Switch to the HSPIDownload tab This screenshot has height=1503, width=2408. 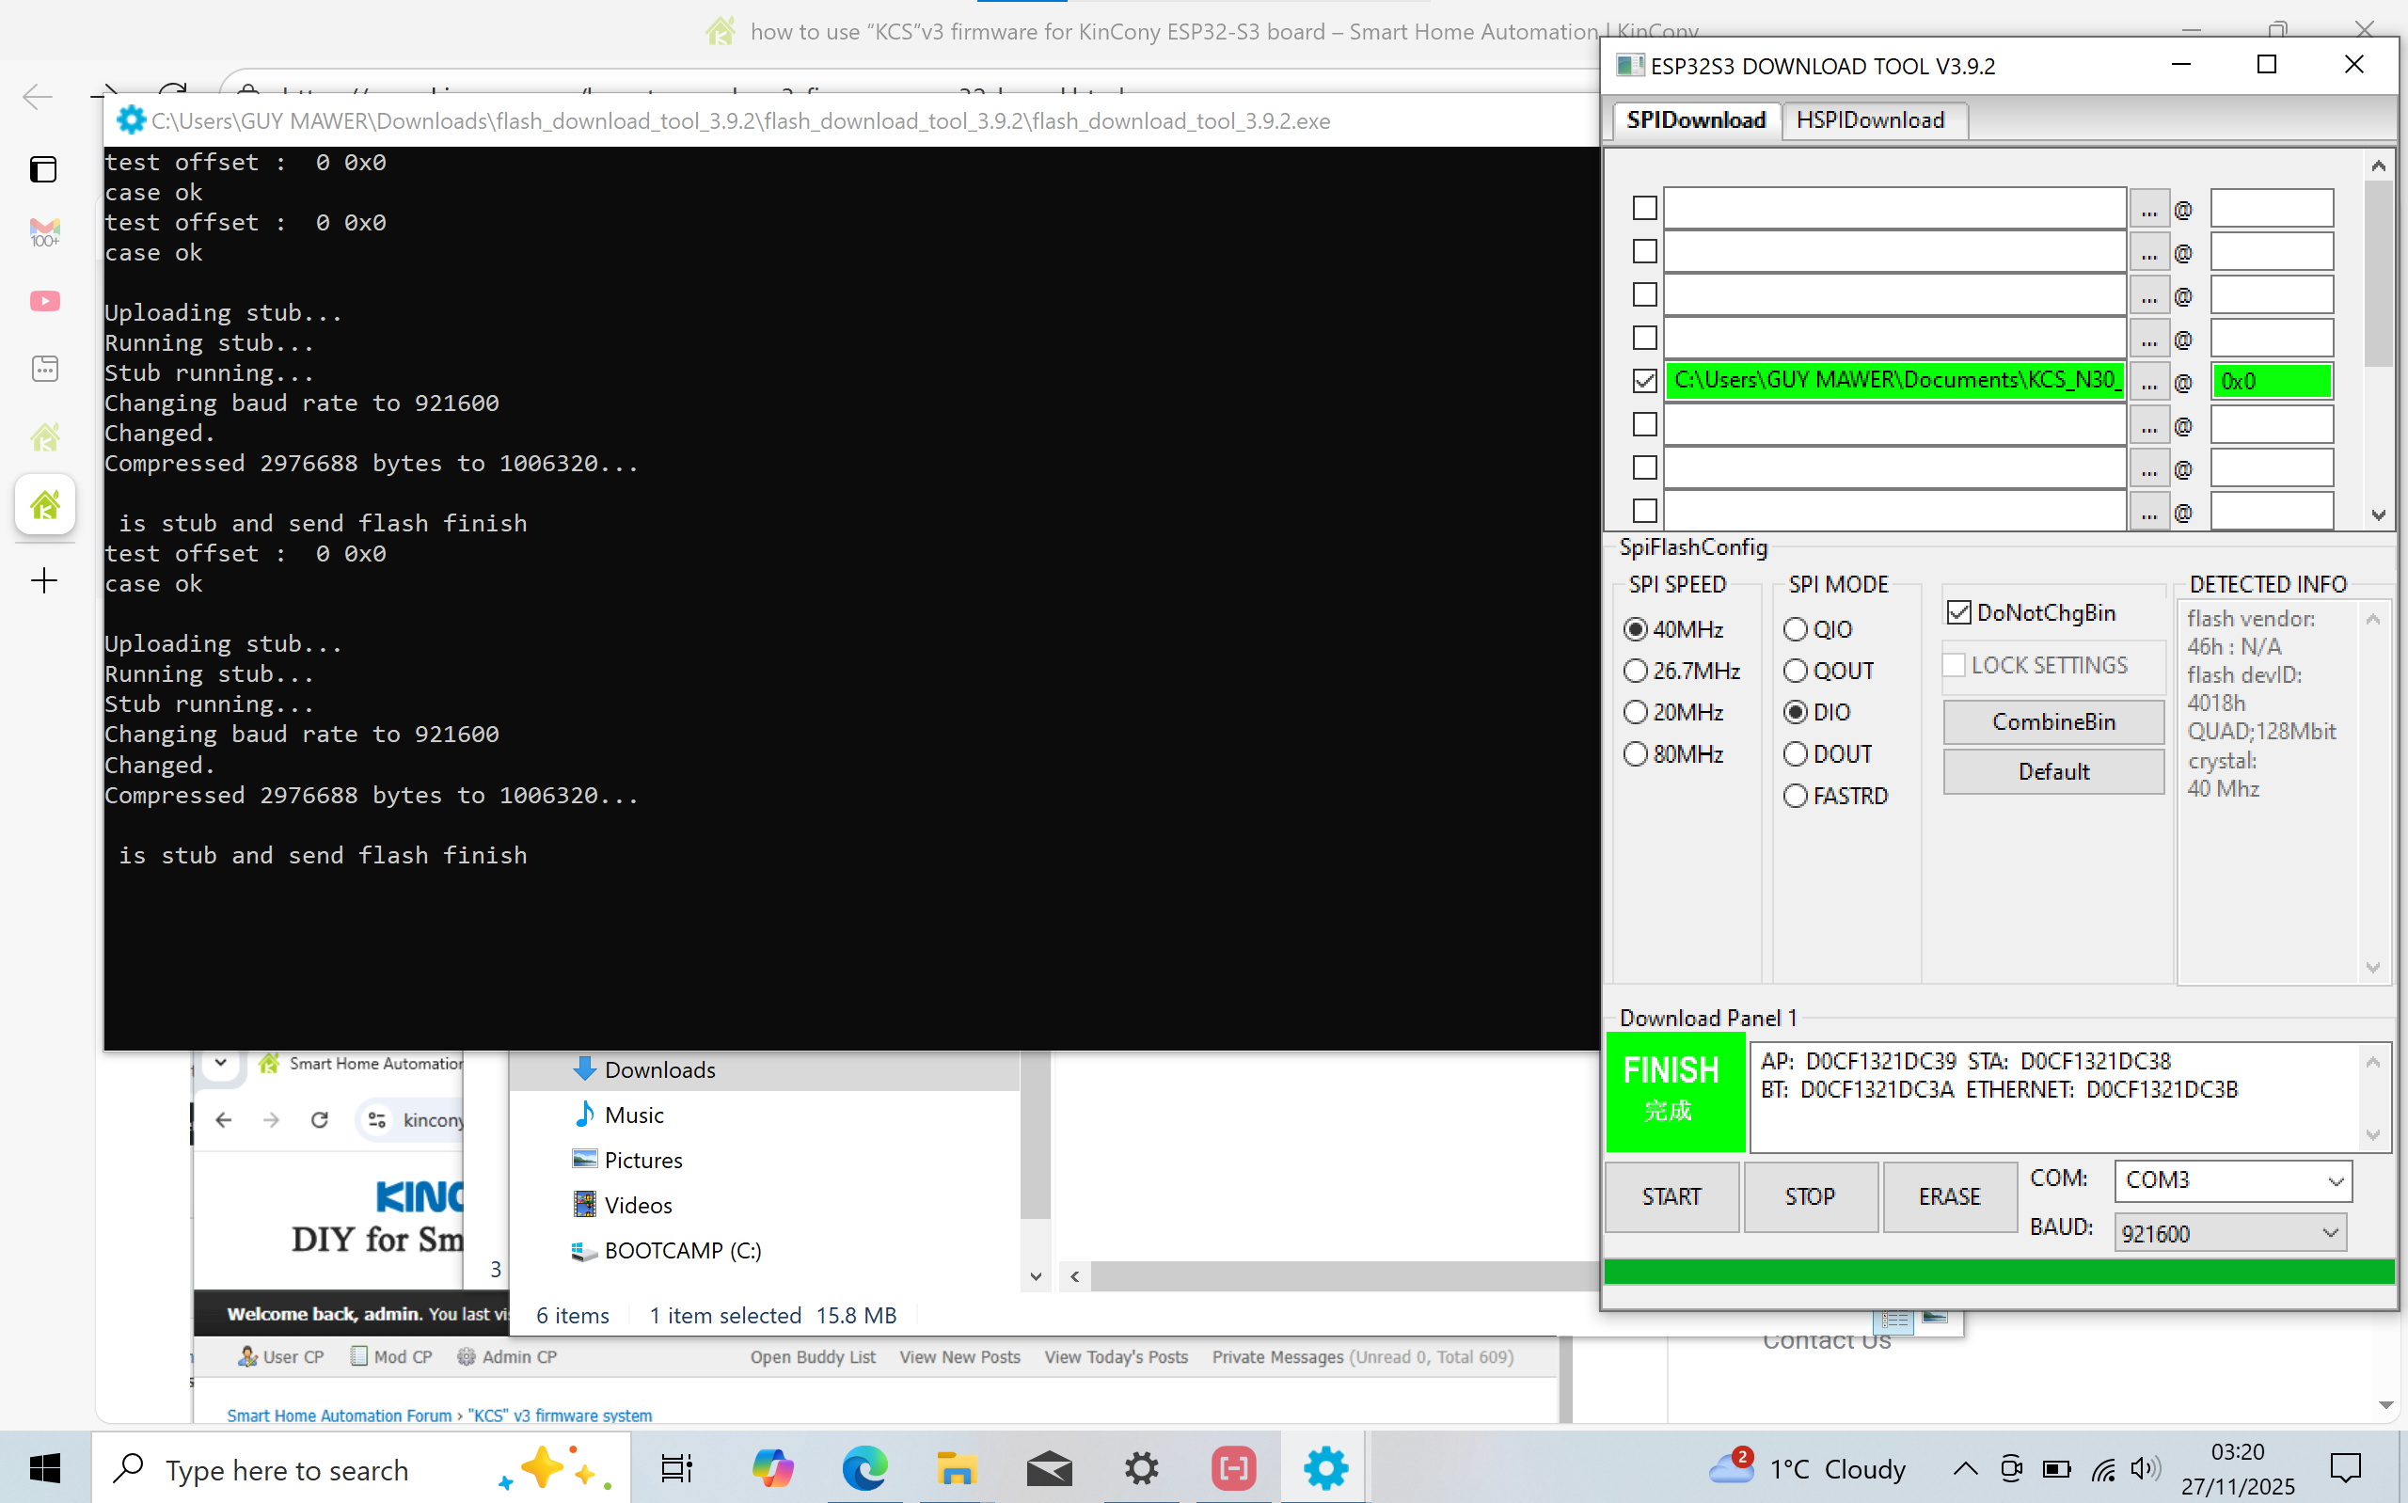pos(1869,120)
